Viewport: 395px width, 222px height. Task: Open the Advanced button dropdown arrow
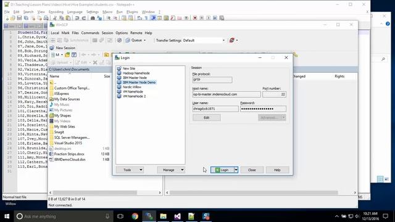tap(283, 118)
